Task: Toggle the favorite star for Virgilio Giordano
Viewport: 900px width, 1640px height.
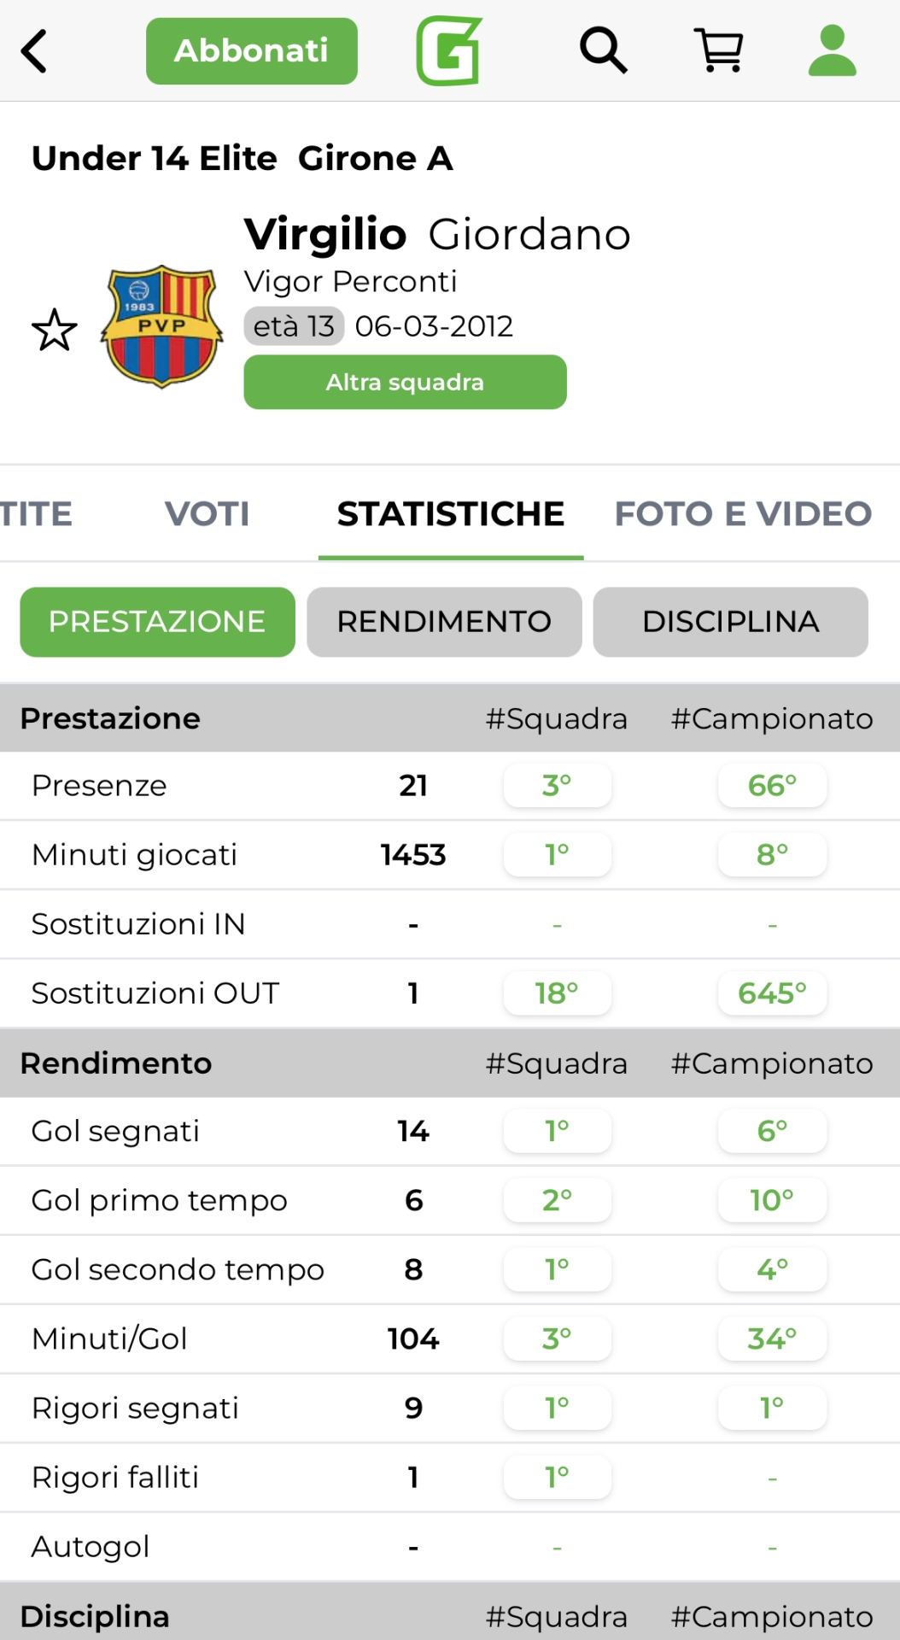Action: (x=55, y=330)
